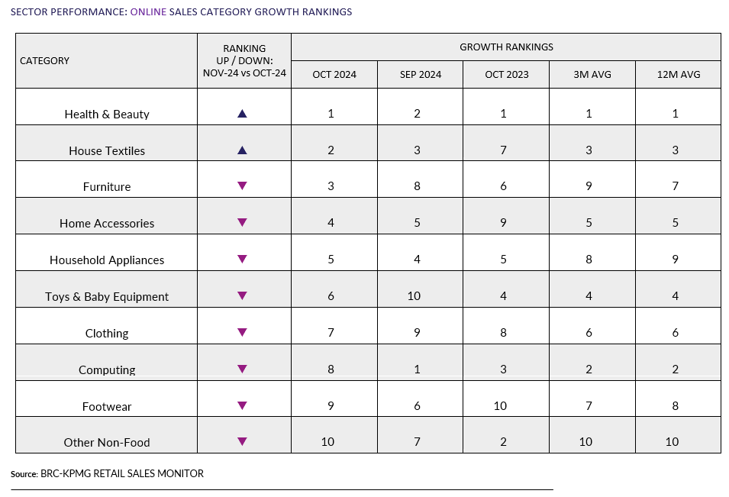729x497 pixels.
Task: Select the GROWTH RANKINGS header
Action: (506, 47)
